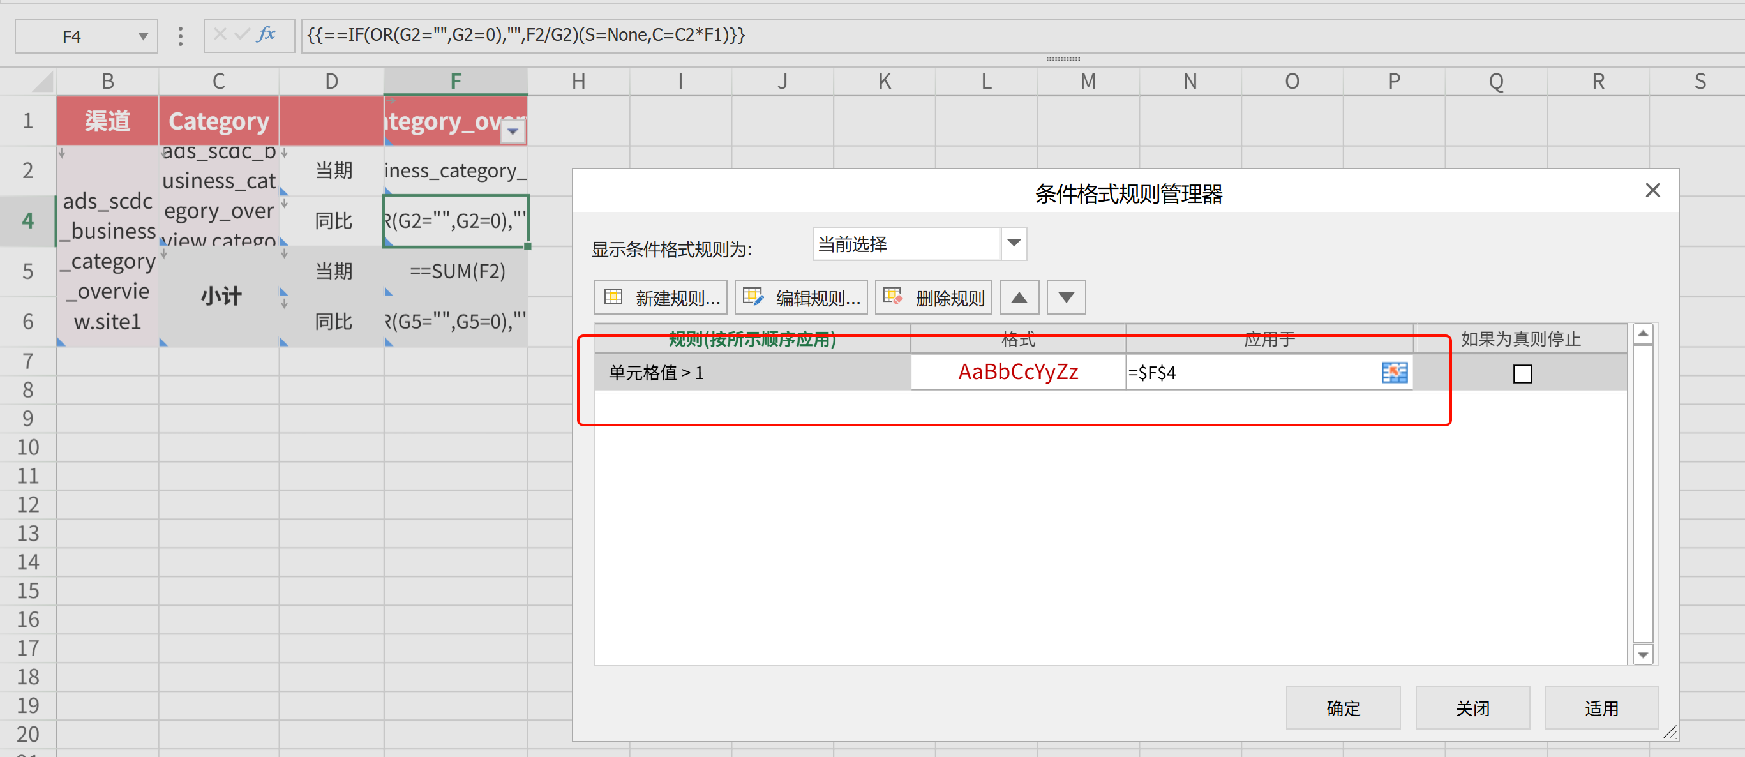Click the New Rule icon
Viewport: 1745px width, 757px height.
pyautogui.click(x=613, y=297)
